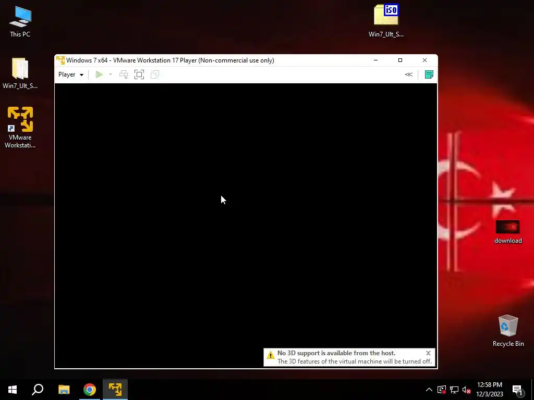Click the VMware window title bar icon
This screenshot has width=534, height=400.
click(x=60, y=60)
